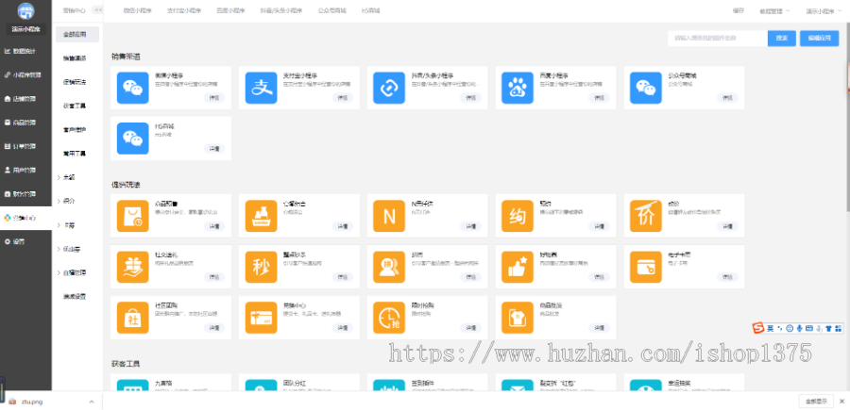Open 用户管理 in the dark sidebar
The image size is (850, 410).
tap(21, 170)
